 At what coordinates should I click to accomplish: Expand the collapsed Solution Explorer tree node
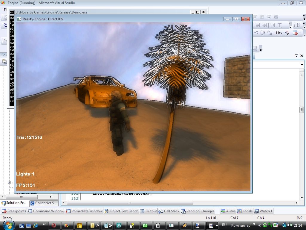[9, 182]
